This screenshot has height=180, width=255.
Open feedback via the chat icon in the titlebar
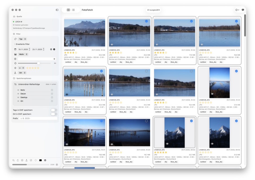pos(243,10)
